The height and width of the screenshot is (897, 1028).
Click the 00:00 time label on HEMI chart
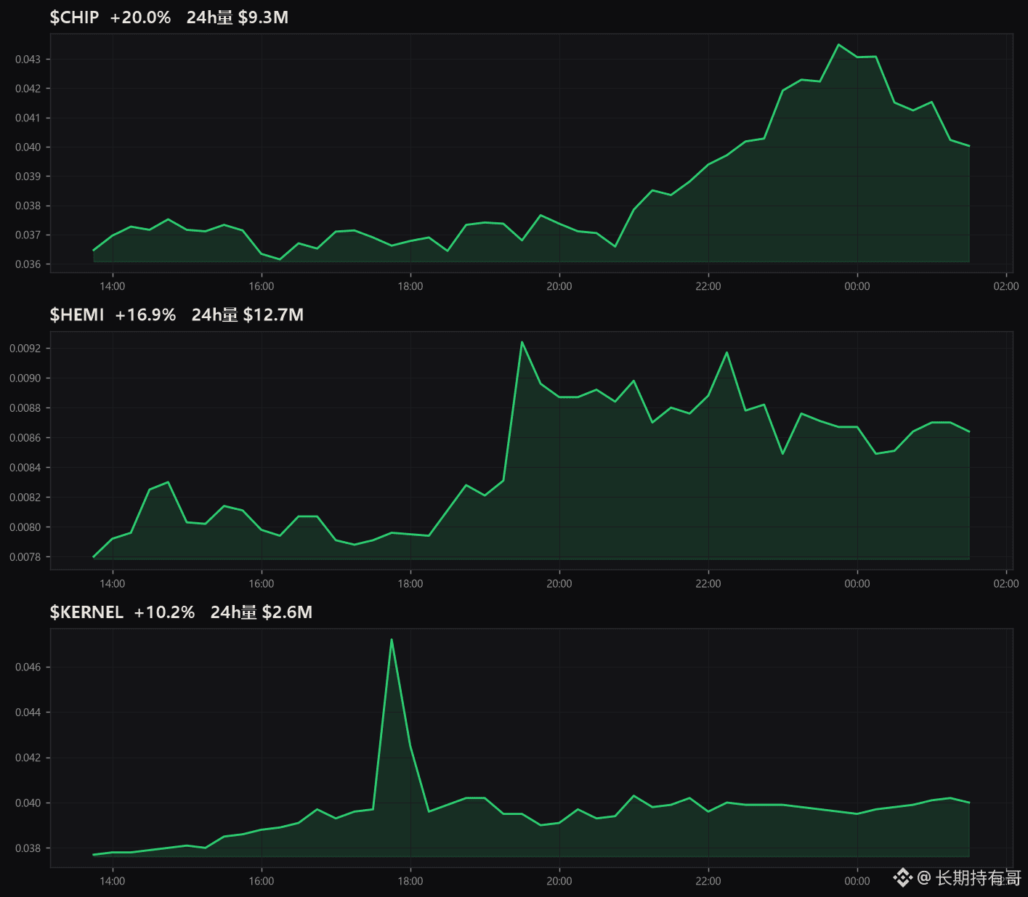(857, 583)
